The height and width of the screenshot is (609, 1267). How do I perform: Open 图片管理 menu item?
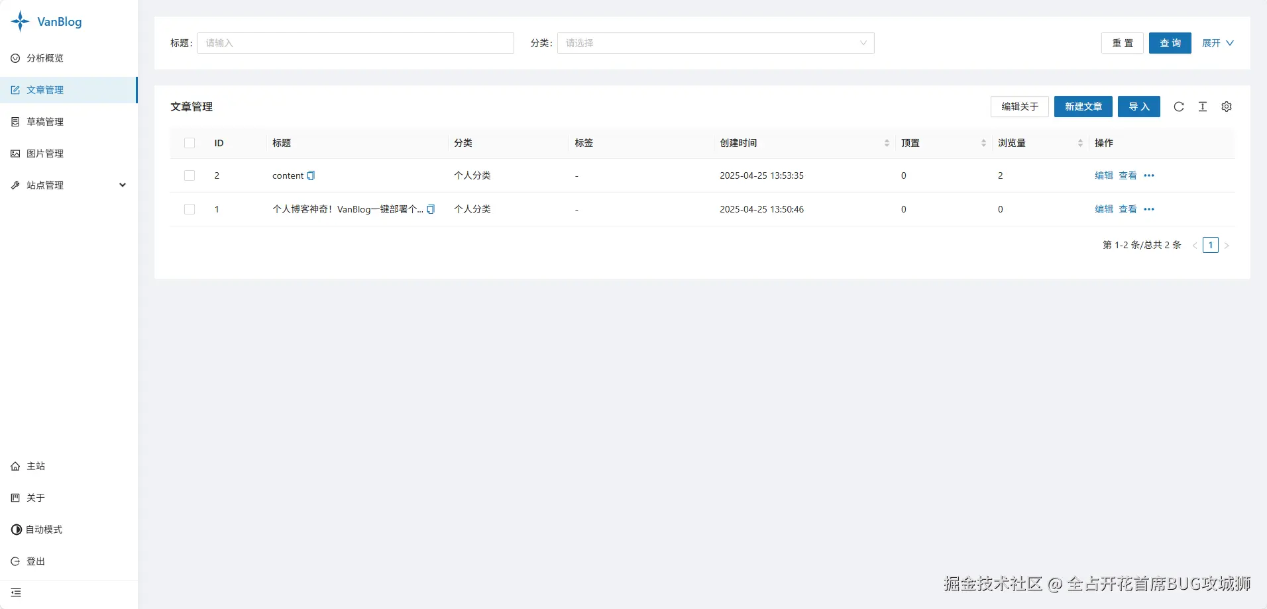[69, 154]
